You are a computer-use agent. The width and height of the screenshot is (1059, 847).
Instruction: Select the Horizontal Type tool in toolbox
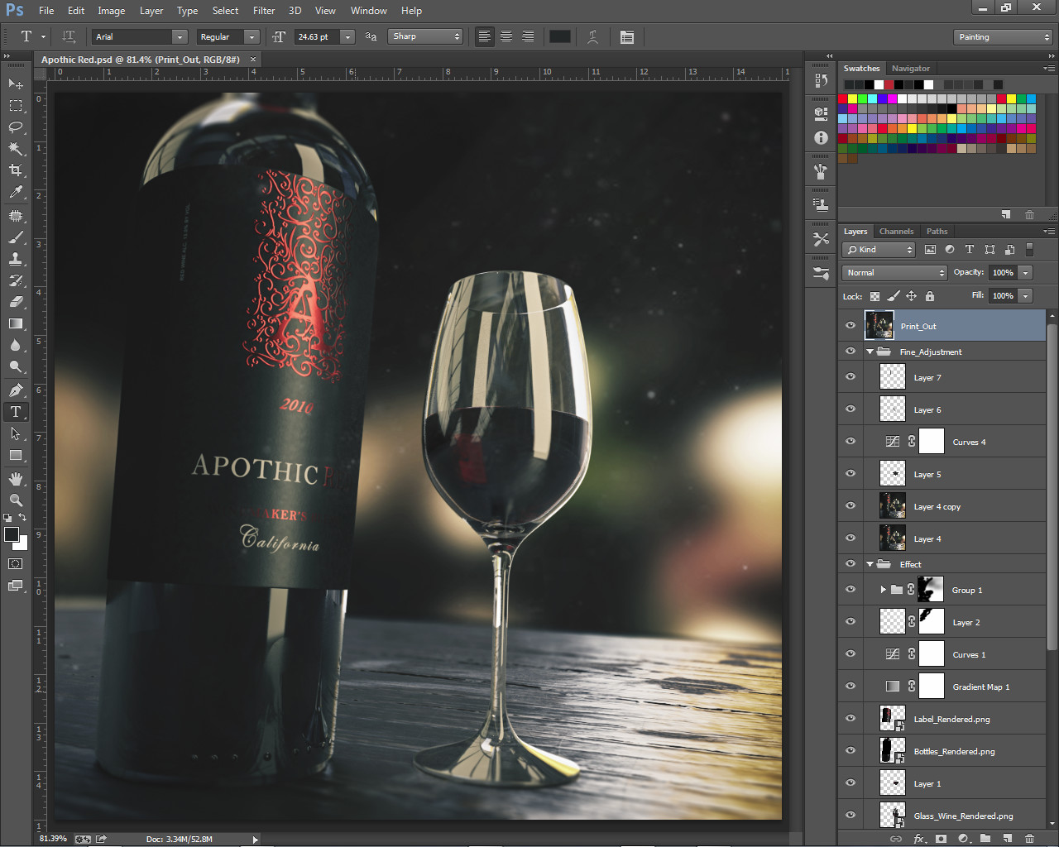(x=16, y=412)
